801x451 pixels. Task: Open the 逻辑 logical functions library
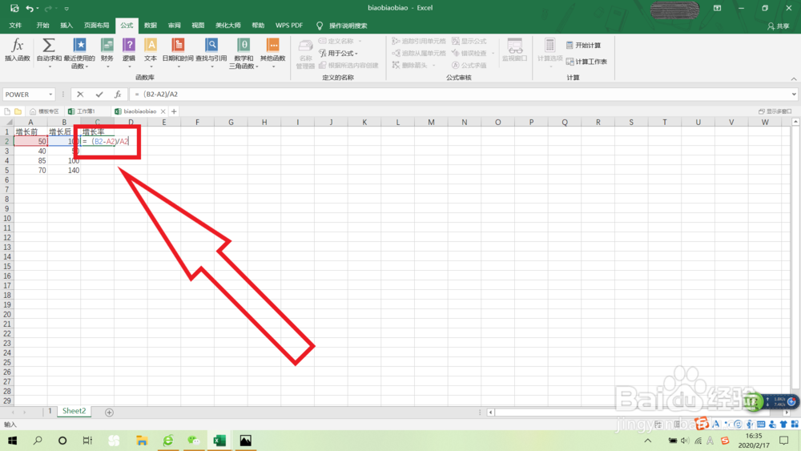coord(129,53)
